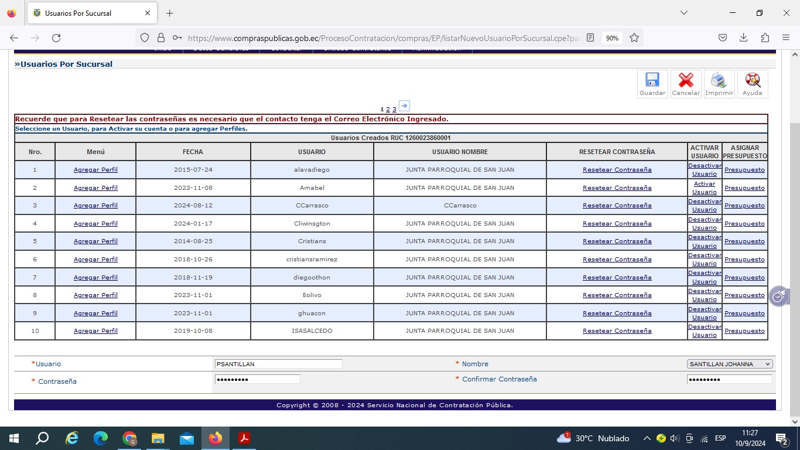Click Resetear Contraseña for diegoothon
Screen dimensions: 800x450
click(617, 277)
